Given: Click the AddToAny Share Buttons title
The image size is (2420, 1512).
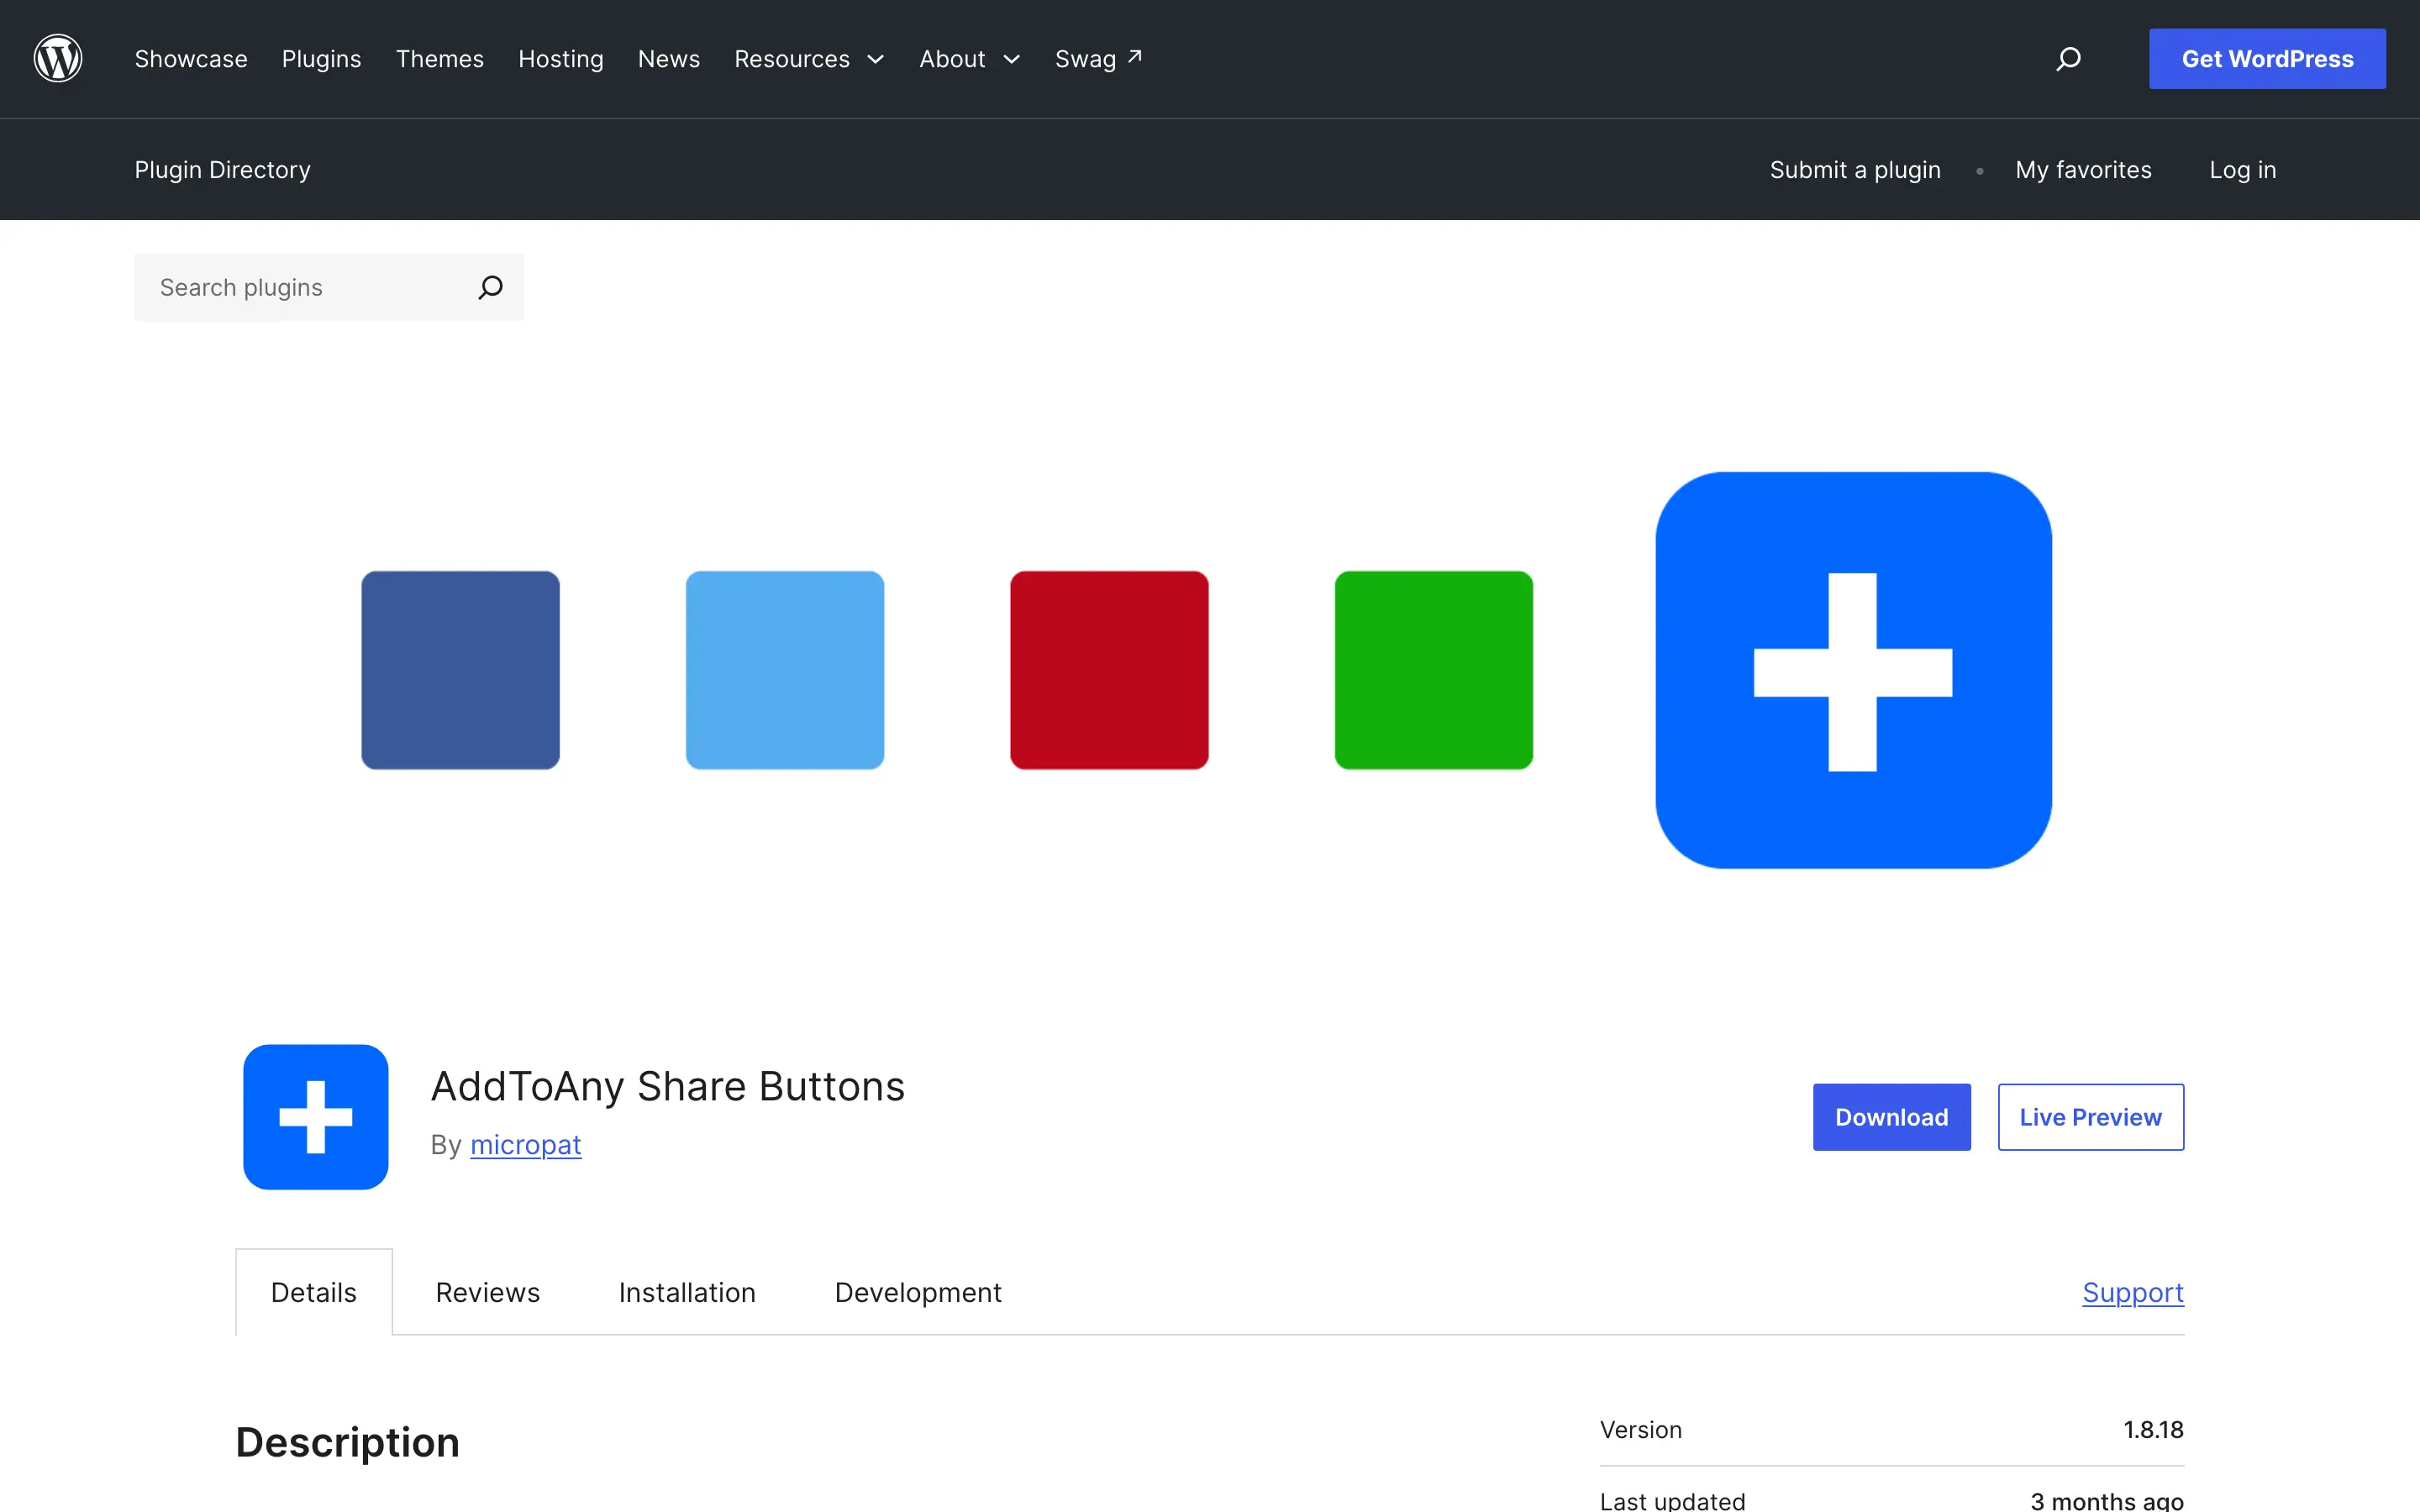Looking at the screenshot, I should coord(668,1086).
